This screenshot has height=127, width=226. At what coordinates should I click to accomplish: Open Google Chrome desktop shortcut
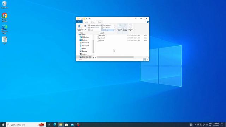(x=5, y=18)
